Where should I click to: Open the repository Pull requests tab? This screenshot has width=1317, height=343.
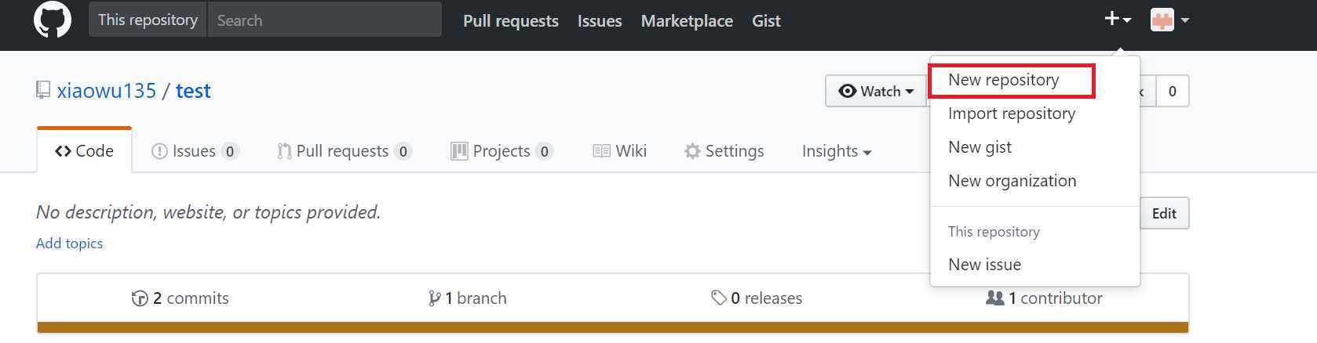tap(344, 151)
